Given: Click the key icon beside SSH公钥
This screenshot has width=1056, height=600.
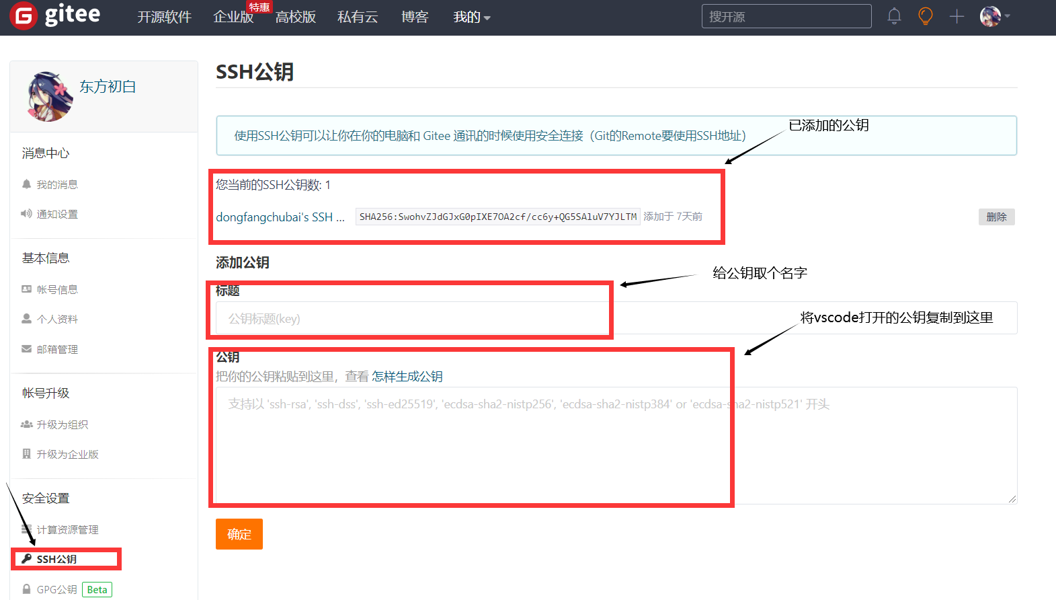Looking at the screenshot, I should [26, 559].
